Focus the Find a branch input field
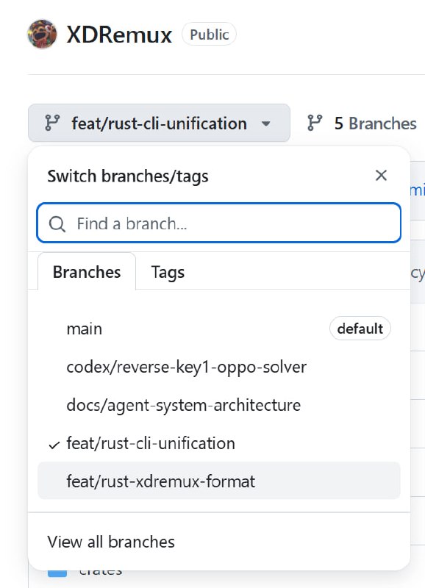 tap(219, 223)
